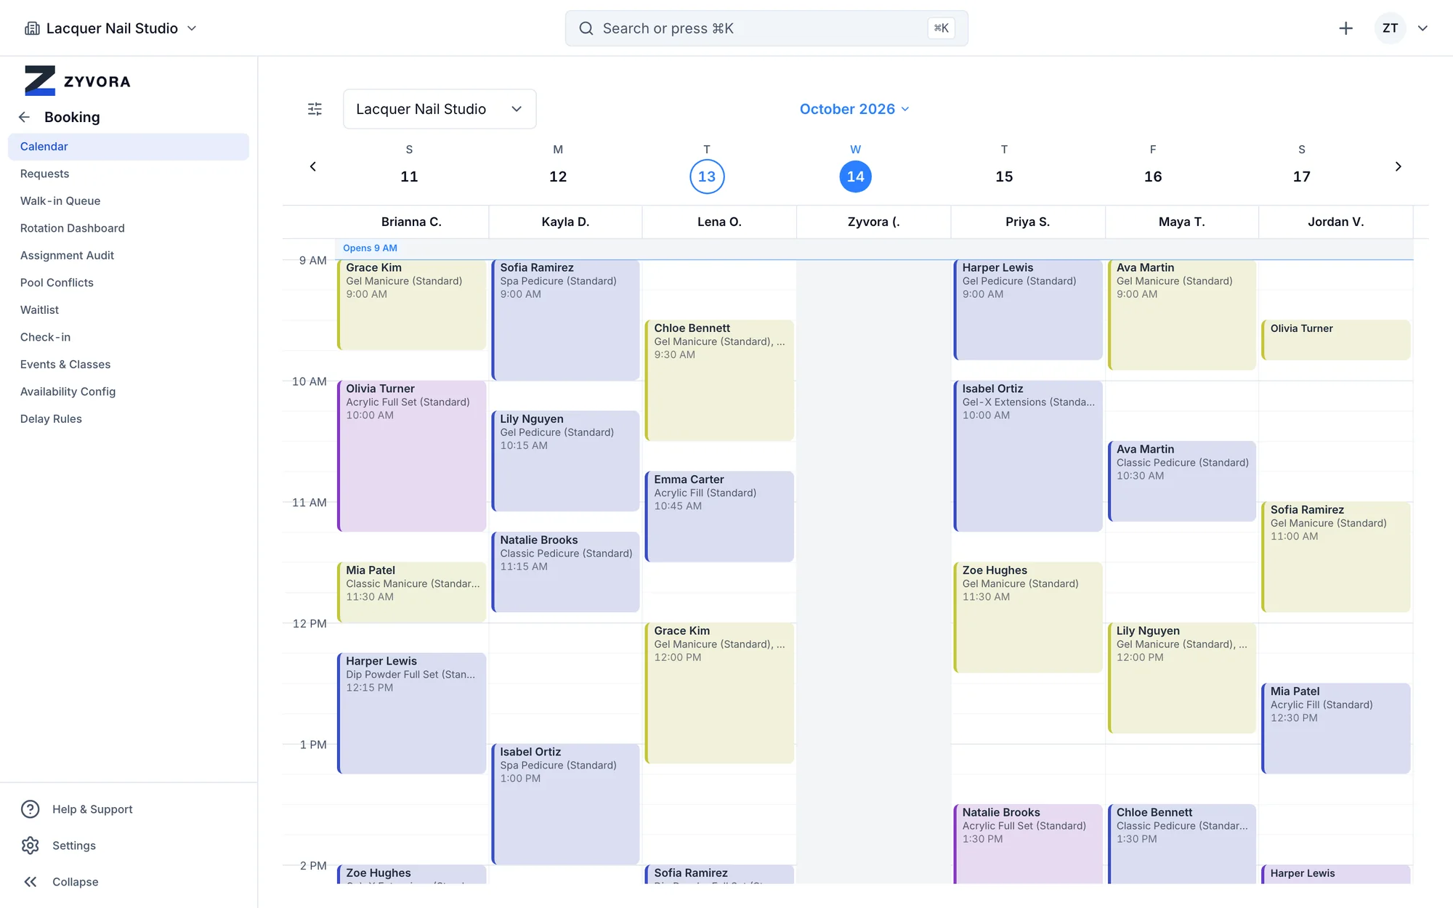Select Thursday the 15th
The image size is (1453, 908).
(1004, 177)
